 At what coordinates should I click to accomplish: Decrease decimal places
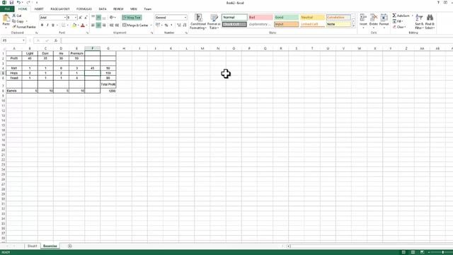185,25
